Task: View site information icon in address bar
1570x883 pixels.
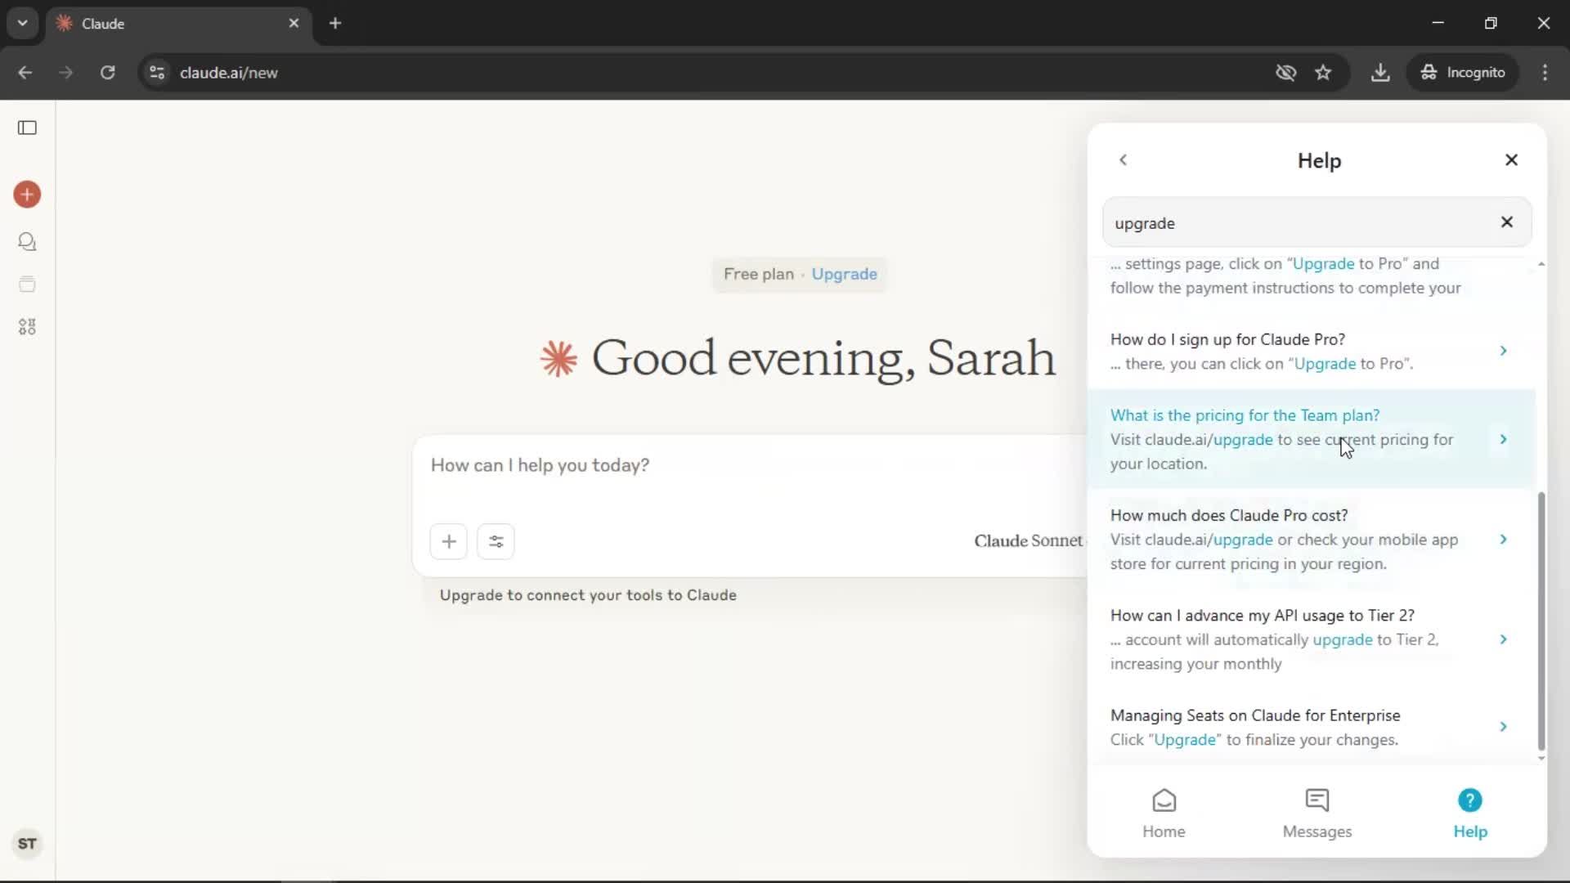Action: coord(157,73)
